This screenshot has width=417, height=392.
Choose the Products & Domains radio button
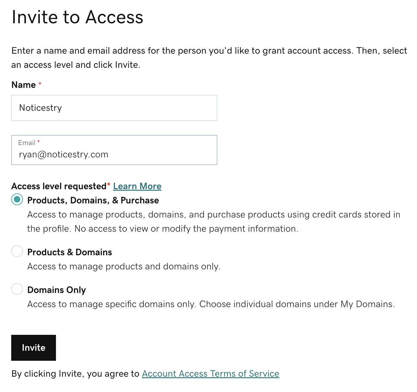[x=17, y=251]
